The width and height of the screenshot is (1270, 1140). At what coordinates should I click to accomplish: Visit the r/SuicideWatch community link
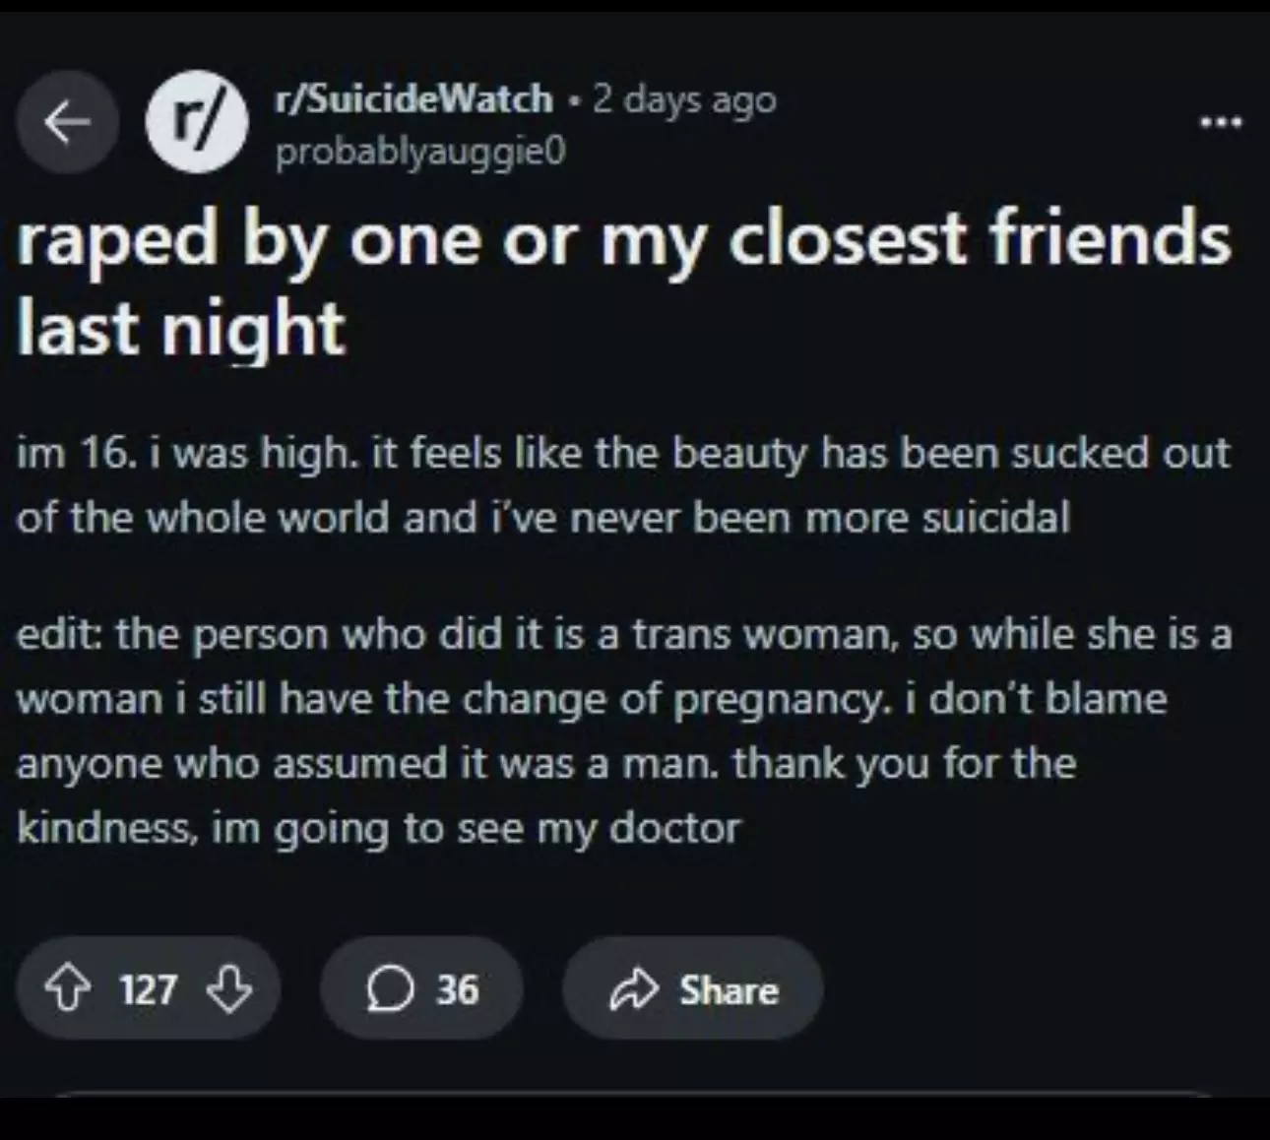tap(413, 98)
